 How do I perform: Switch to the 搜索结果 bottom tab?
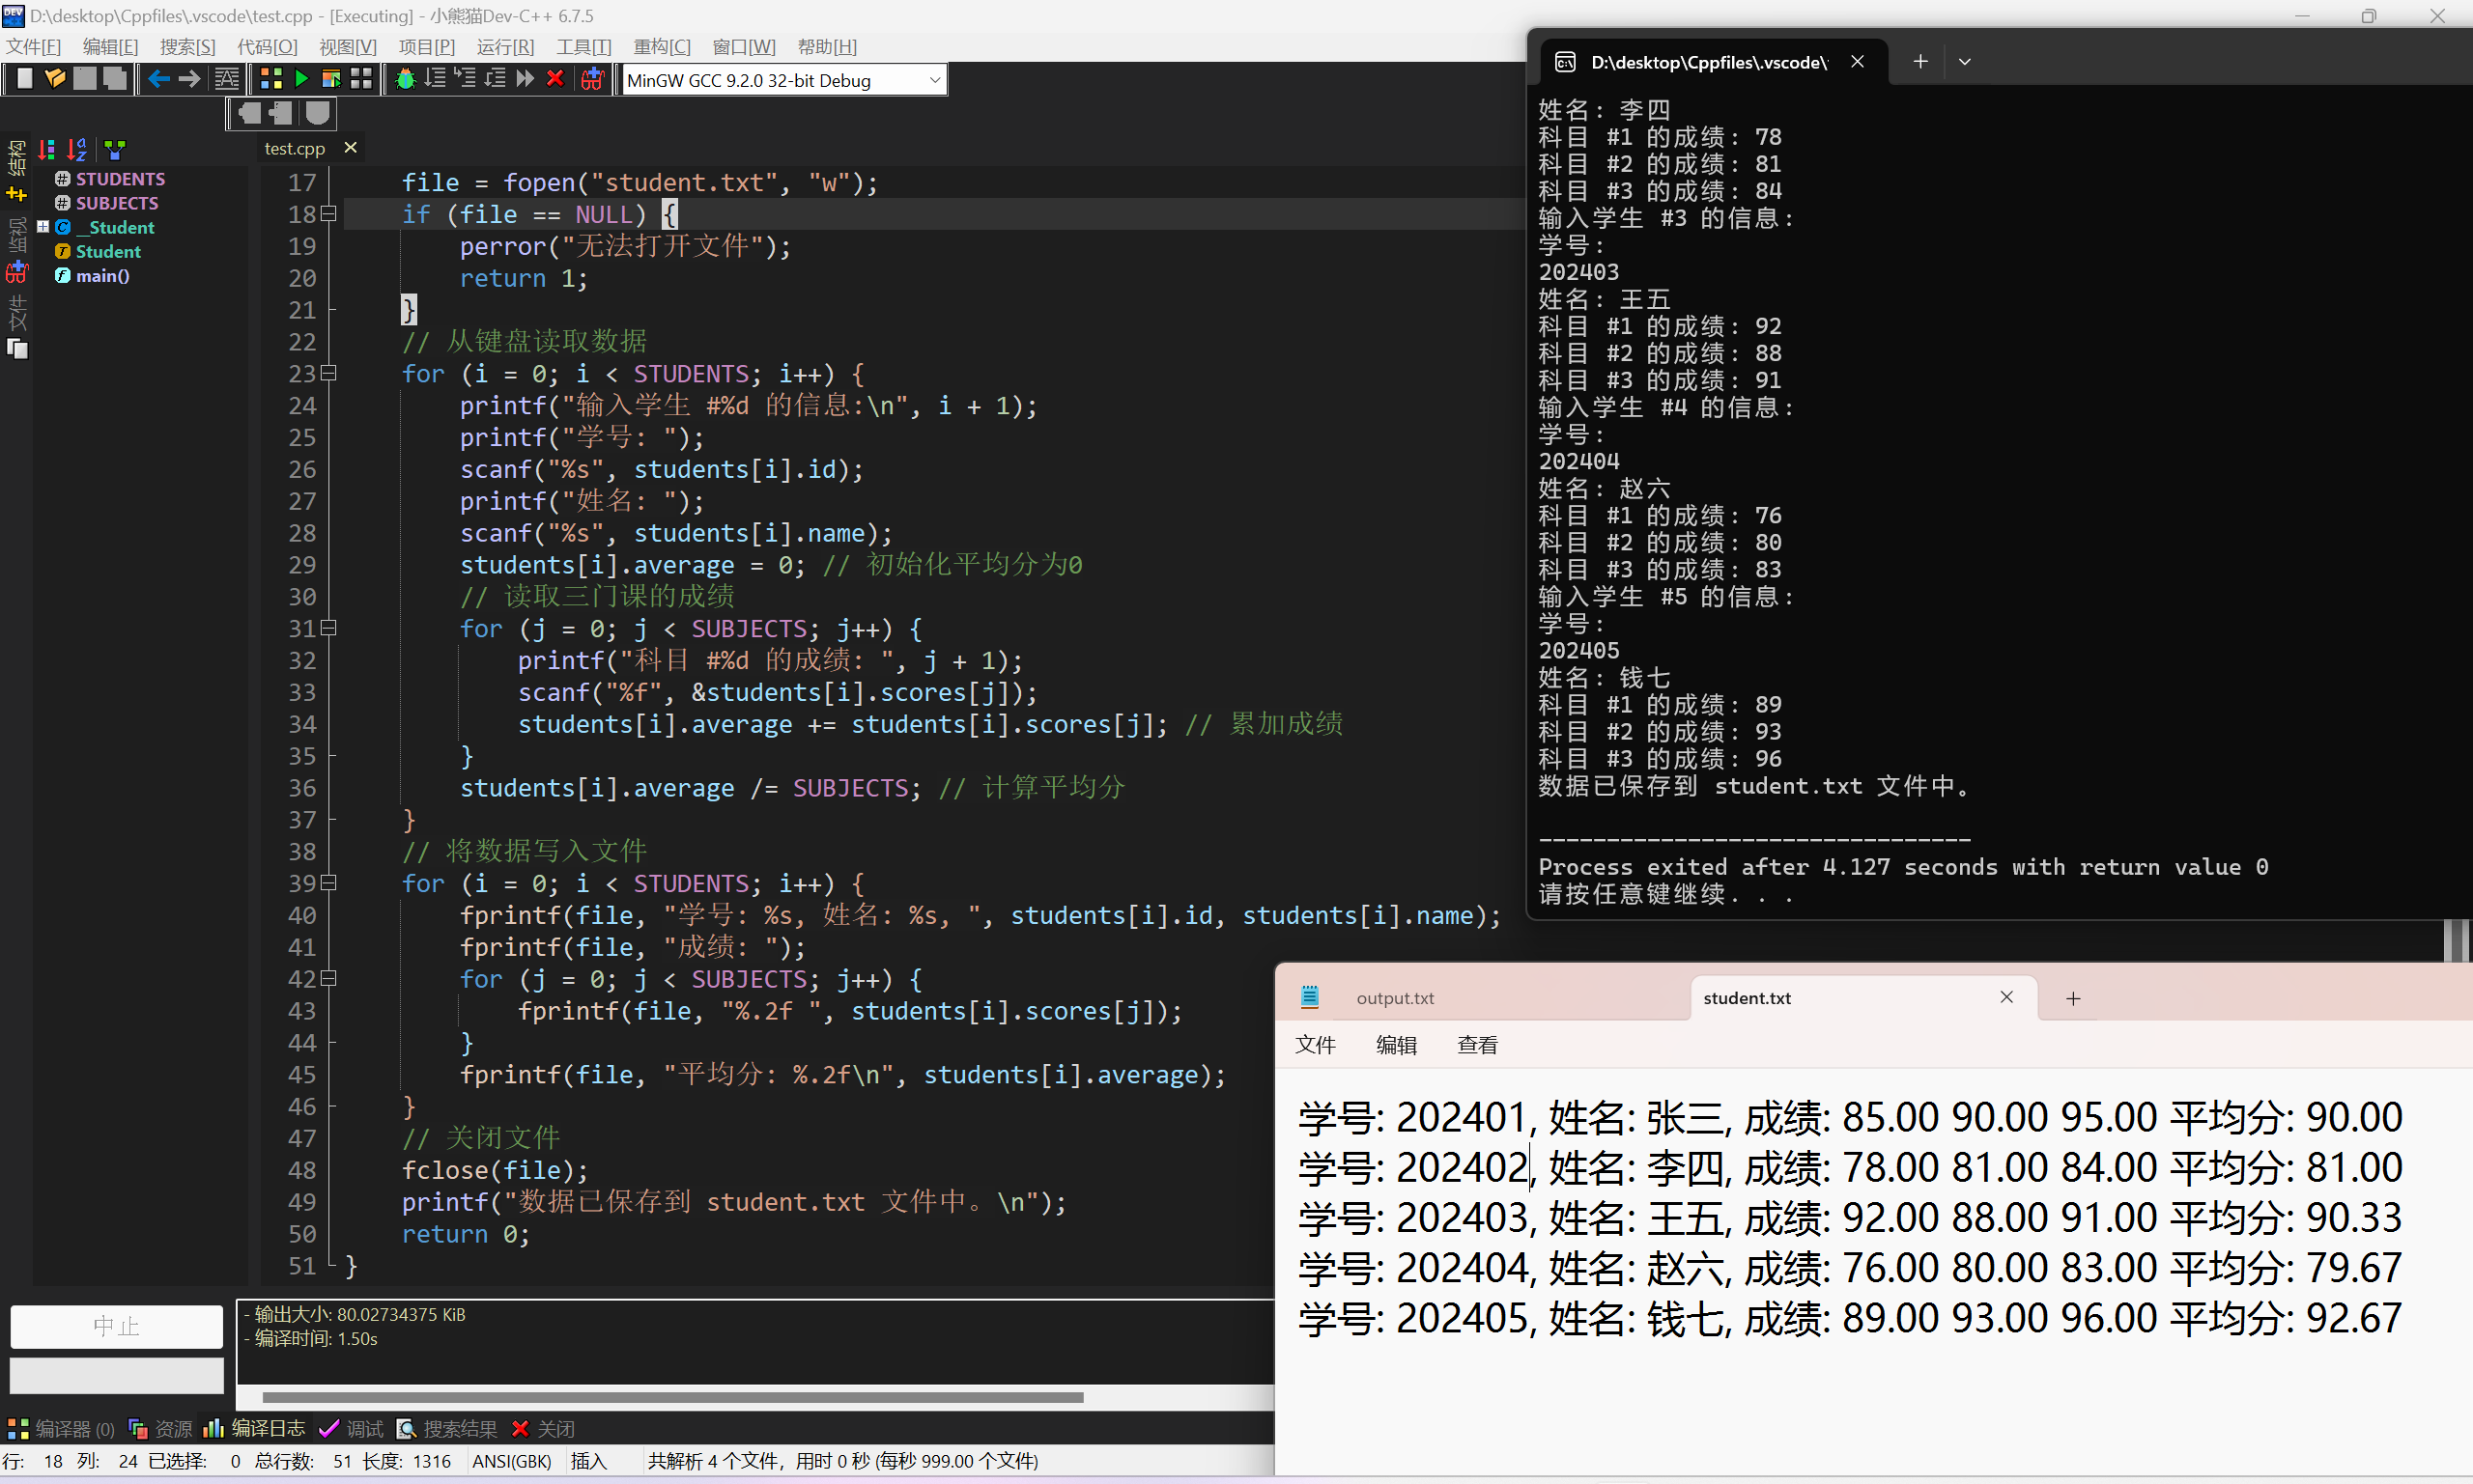click(447, 1428)
